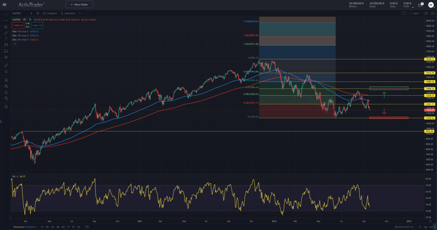Open the prediction and measurement tools
The width and height of the screenshot is (437, 230).
click(x=6, y=51)
